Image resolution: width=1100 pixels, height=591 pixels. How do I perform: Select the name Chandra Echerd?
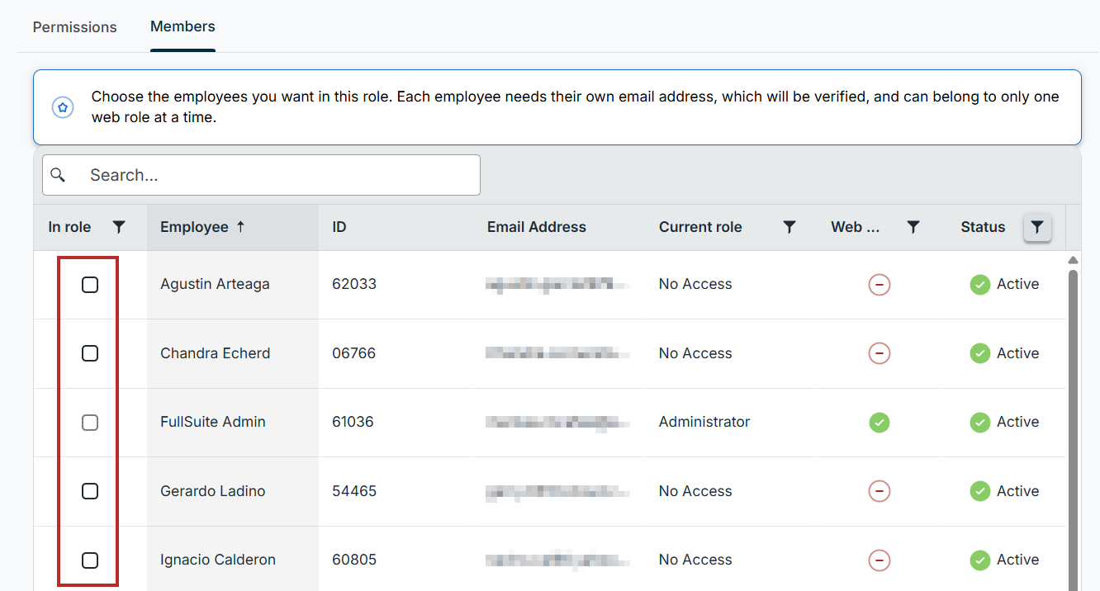(215, 353)
